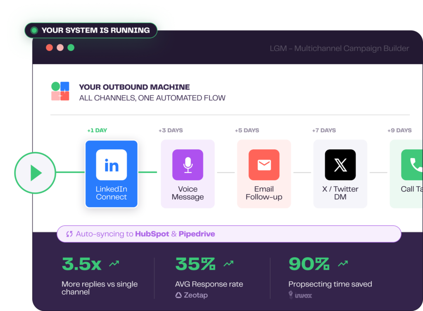Click the sync arrows icon before Auto-syncing

pyautogui.click(x=69, y=234)
